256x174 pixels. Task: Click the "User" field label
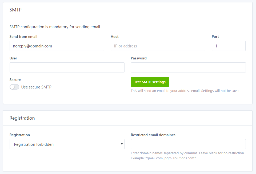(x=13, y=58)
